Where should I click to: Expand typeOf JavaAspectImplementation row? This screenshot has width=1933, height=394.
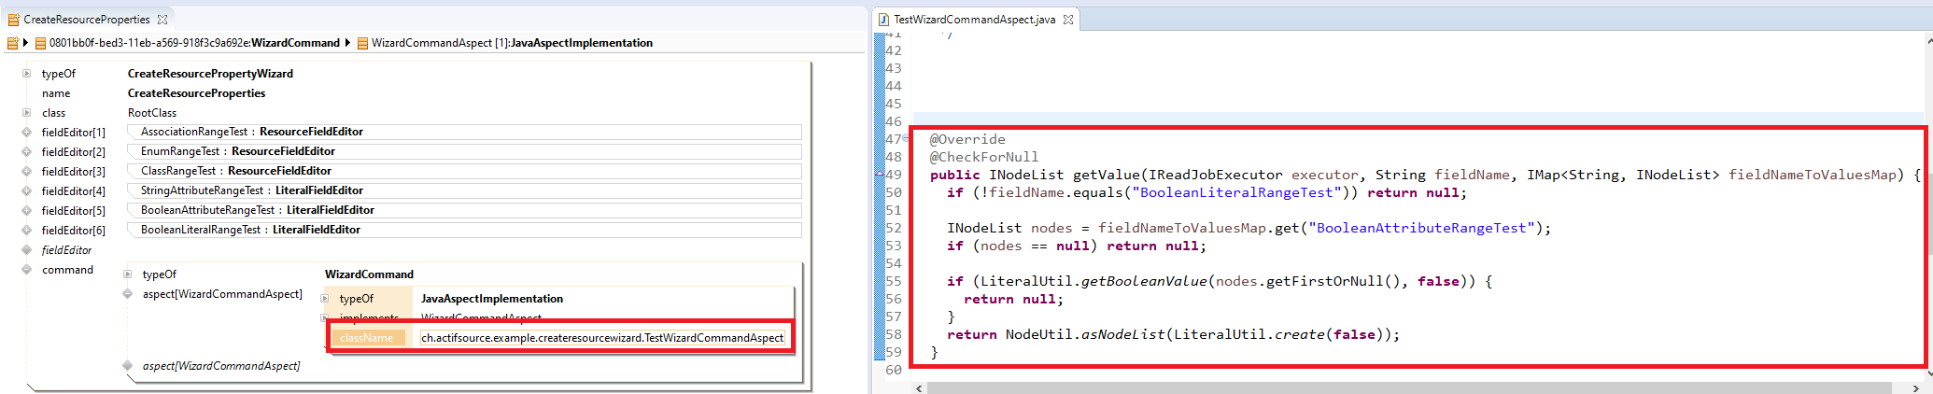(324, 299)
